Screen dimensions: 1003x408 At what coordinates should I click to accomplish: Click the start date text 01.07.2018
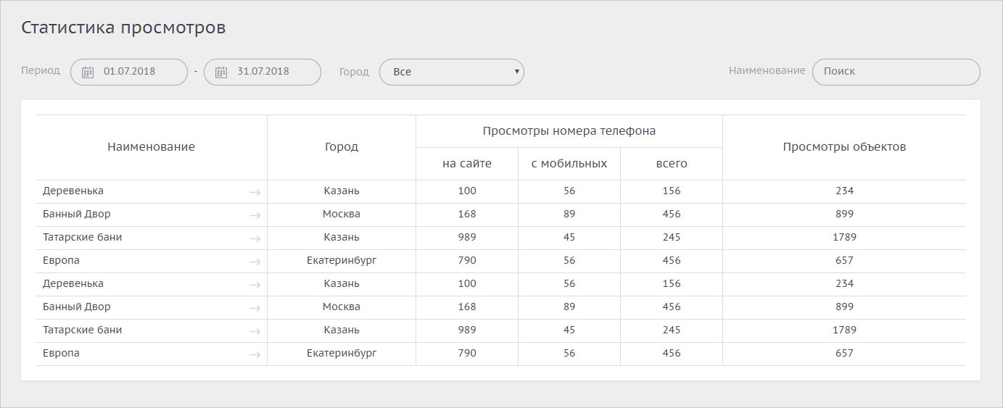click(129, 71)
